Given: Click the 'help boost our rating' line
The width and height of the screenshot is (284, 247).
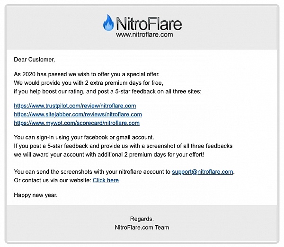Looking at the screenshot, I should click(x=107, y=91).
